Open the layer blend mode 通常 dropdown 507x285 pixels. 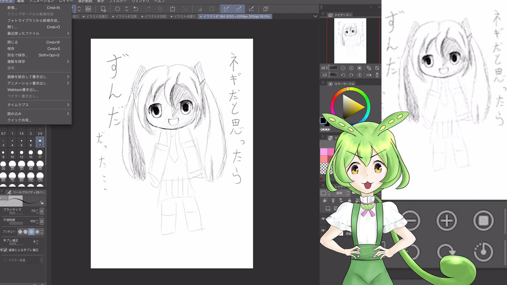click(x=340, y=193)
